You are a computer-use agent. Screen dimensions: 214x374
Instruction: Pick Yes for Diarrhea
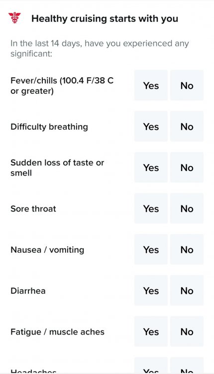(151, 291)
